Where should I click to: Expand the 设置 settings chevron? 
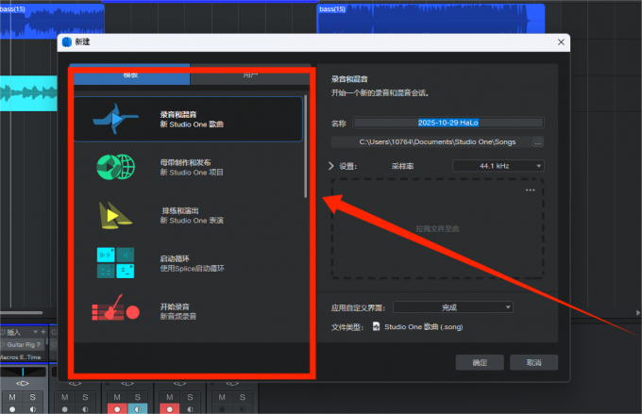(330, 166)
